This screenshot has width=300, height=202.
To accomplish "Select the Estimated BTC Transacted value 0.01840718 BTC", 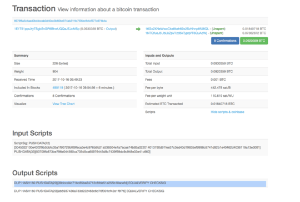I will click(223, 104).
